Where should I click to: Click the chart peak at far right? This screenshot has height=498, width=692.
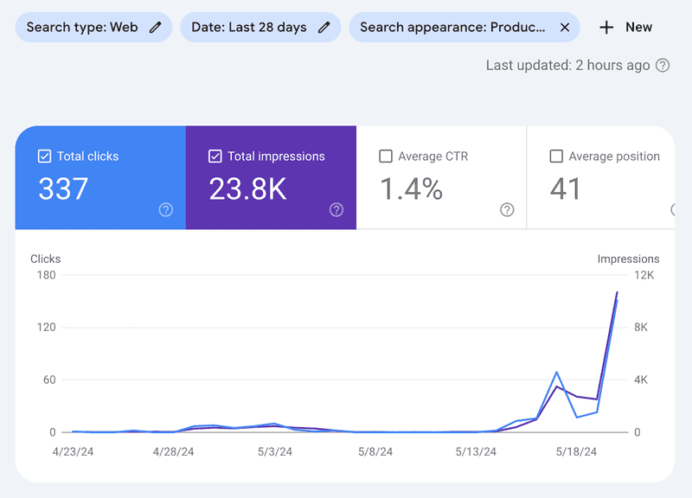(x=617, y=293)
